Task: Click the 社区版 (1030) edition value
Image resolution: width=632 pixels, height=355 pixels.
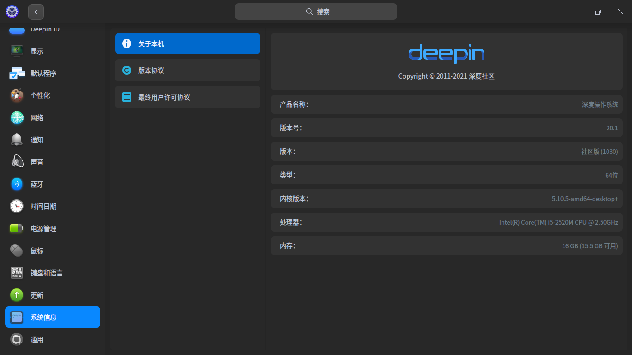Action: [600, 152]
